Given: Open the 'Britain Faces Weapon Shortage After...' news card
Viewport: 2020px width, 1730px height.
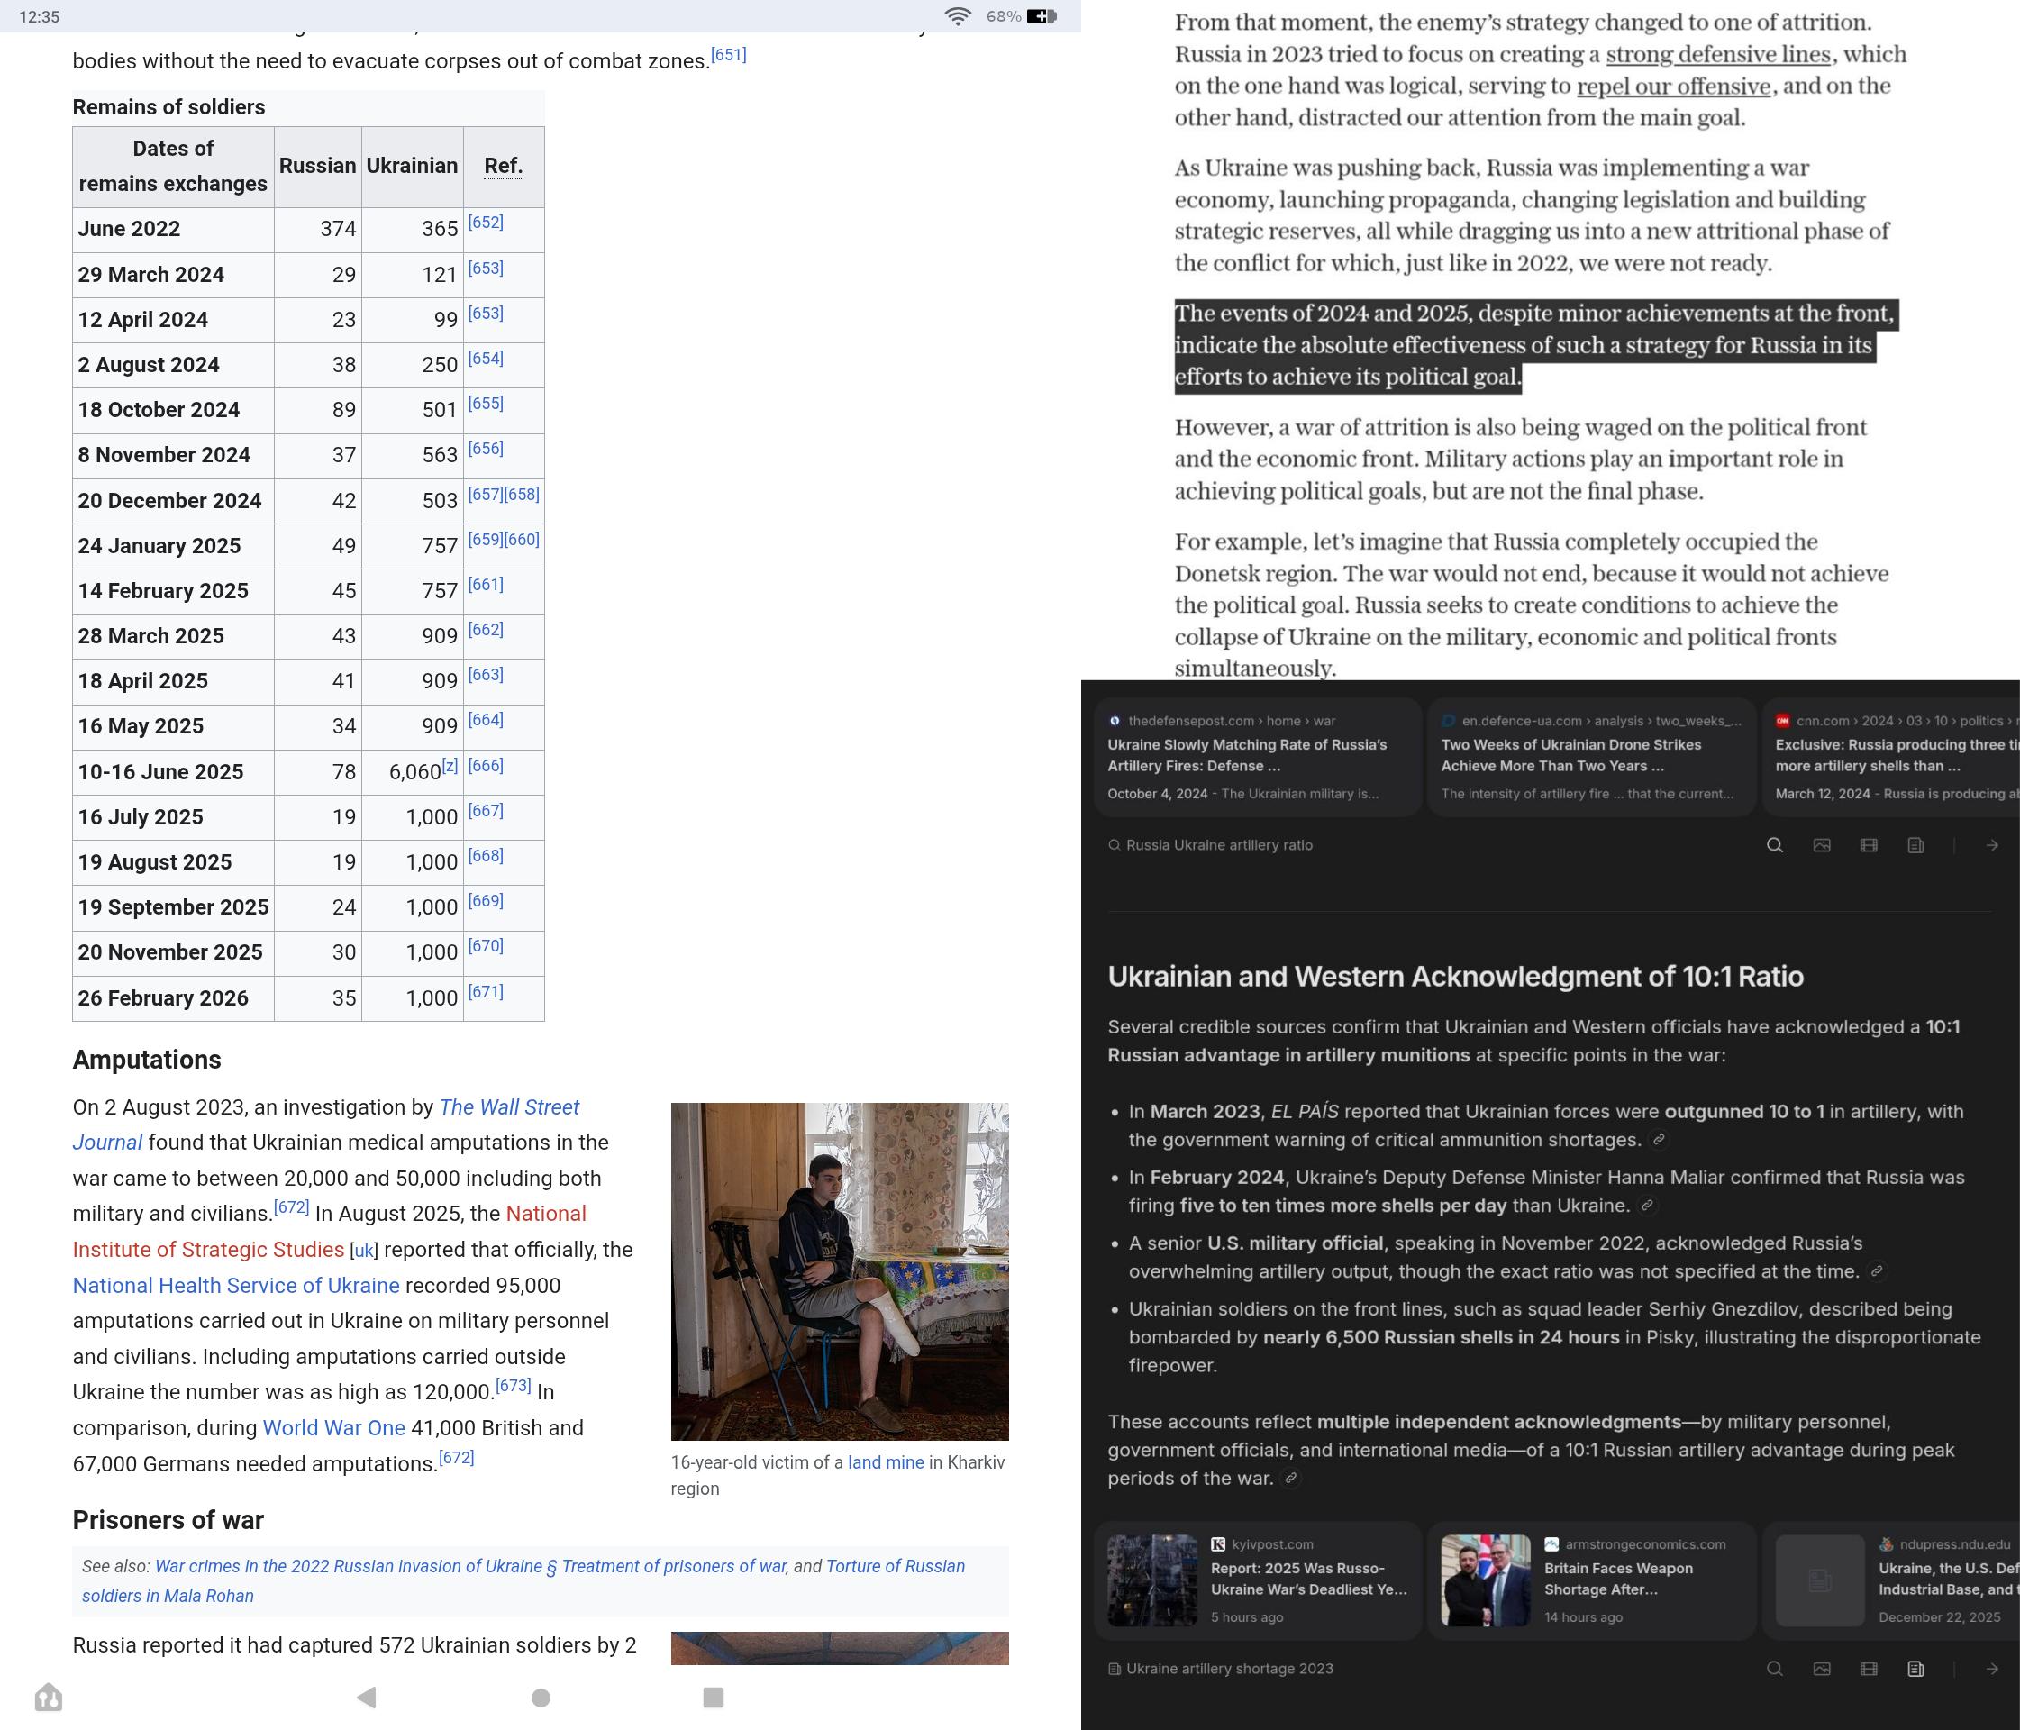Looking at the screenshot, I should click(1591, 1580).
